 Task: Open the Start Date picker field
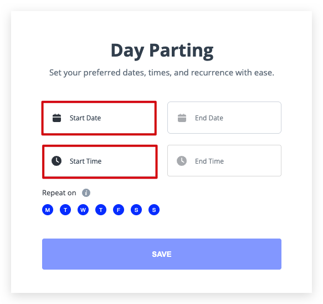[x=99, y=118]
